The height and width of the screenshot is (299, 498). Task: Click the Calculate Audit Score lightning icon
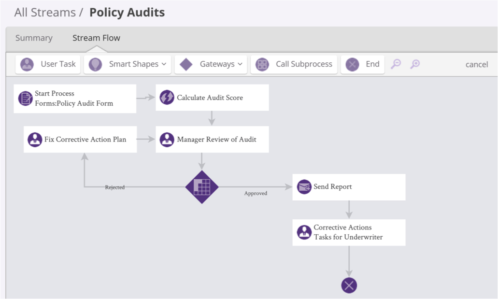[x=167, y=98]
